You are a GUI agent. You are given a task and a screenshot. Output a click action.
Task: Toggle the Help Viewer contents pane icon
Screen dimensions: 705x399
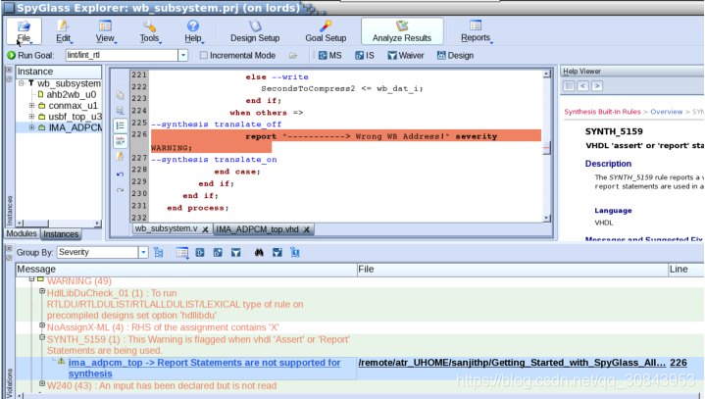(569, 86)
